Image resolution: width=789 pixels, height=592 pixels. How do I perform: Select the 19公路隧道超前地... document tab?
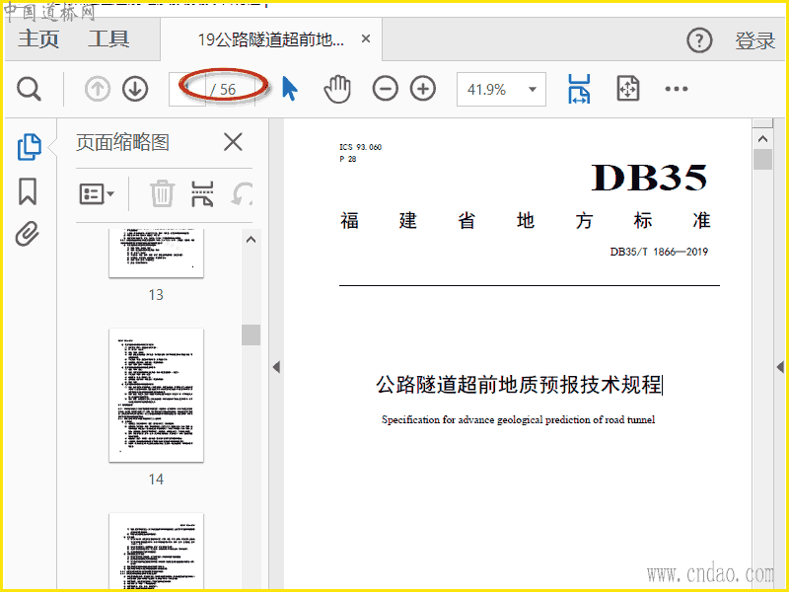point(270,39)
